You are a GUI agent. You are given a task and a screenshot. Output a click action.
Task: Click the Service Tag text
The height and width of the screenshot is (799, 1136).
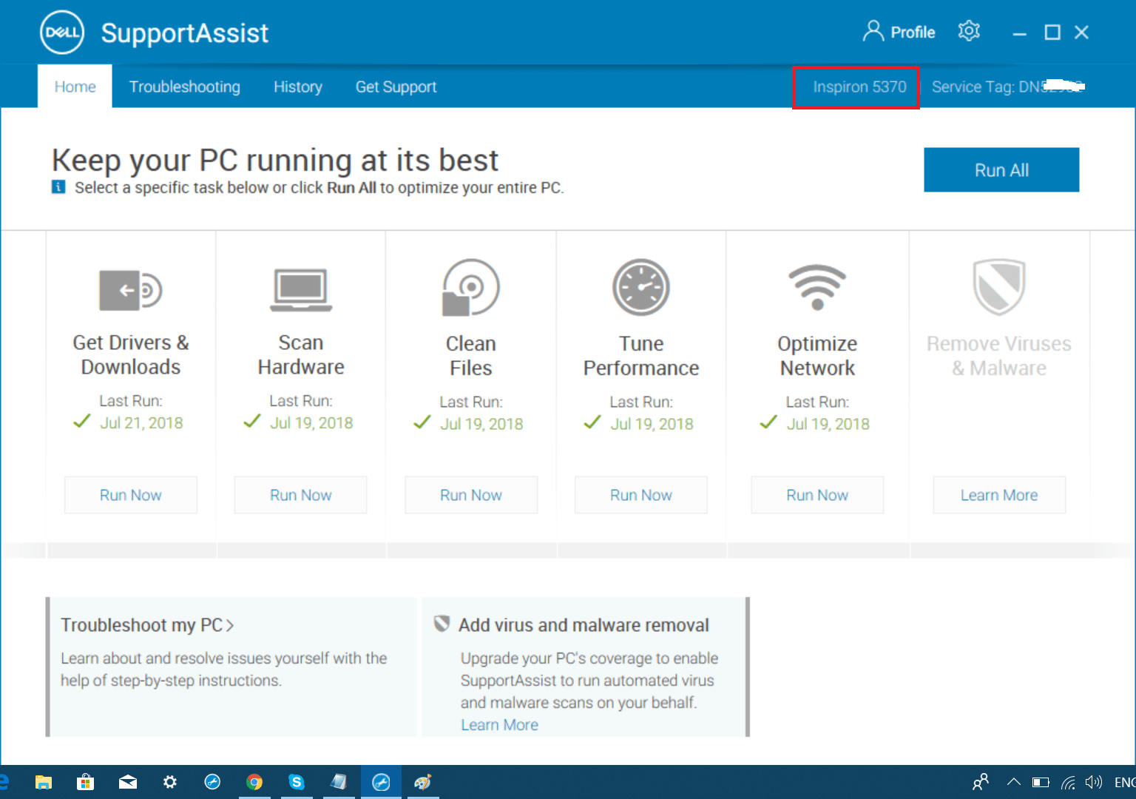[1007, 87]
